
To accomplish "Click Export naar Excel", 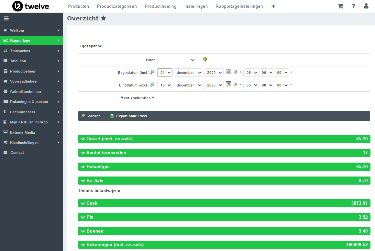I will [x=128, y=116].
